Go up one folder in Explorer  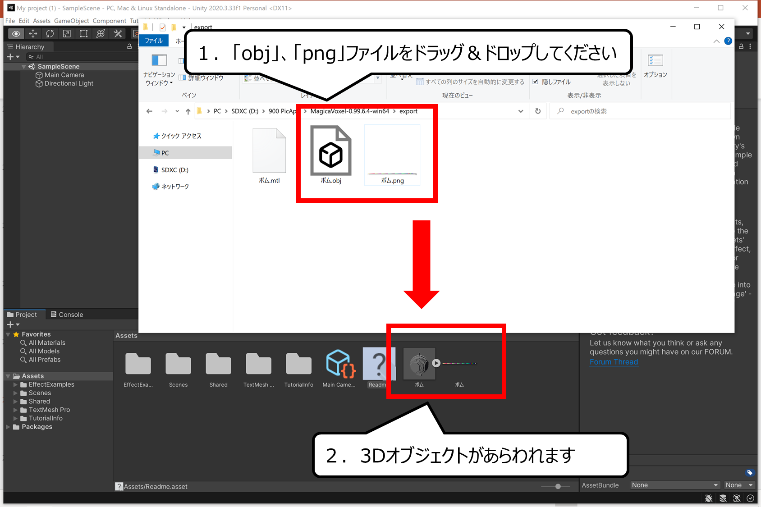click(x=188, y=111)
